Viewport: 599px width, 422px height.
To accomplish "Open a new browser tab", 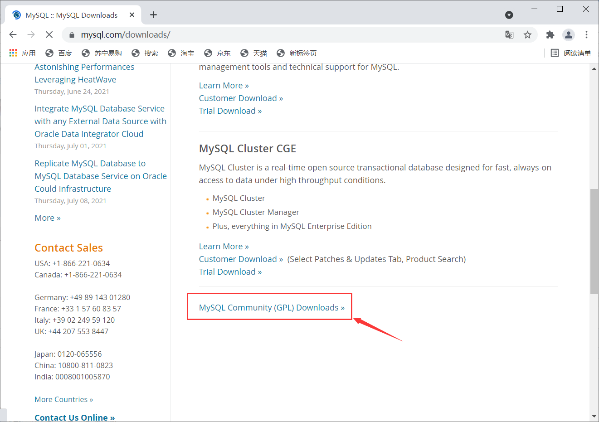I will (x=154, y=15).
